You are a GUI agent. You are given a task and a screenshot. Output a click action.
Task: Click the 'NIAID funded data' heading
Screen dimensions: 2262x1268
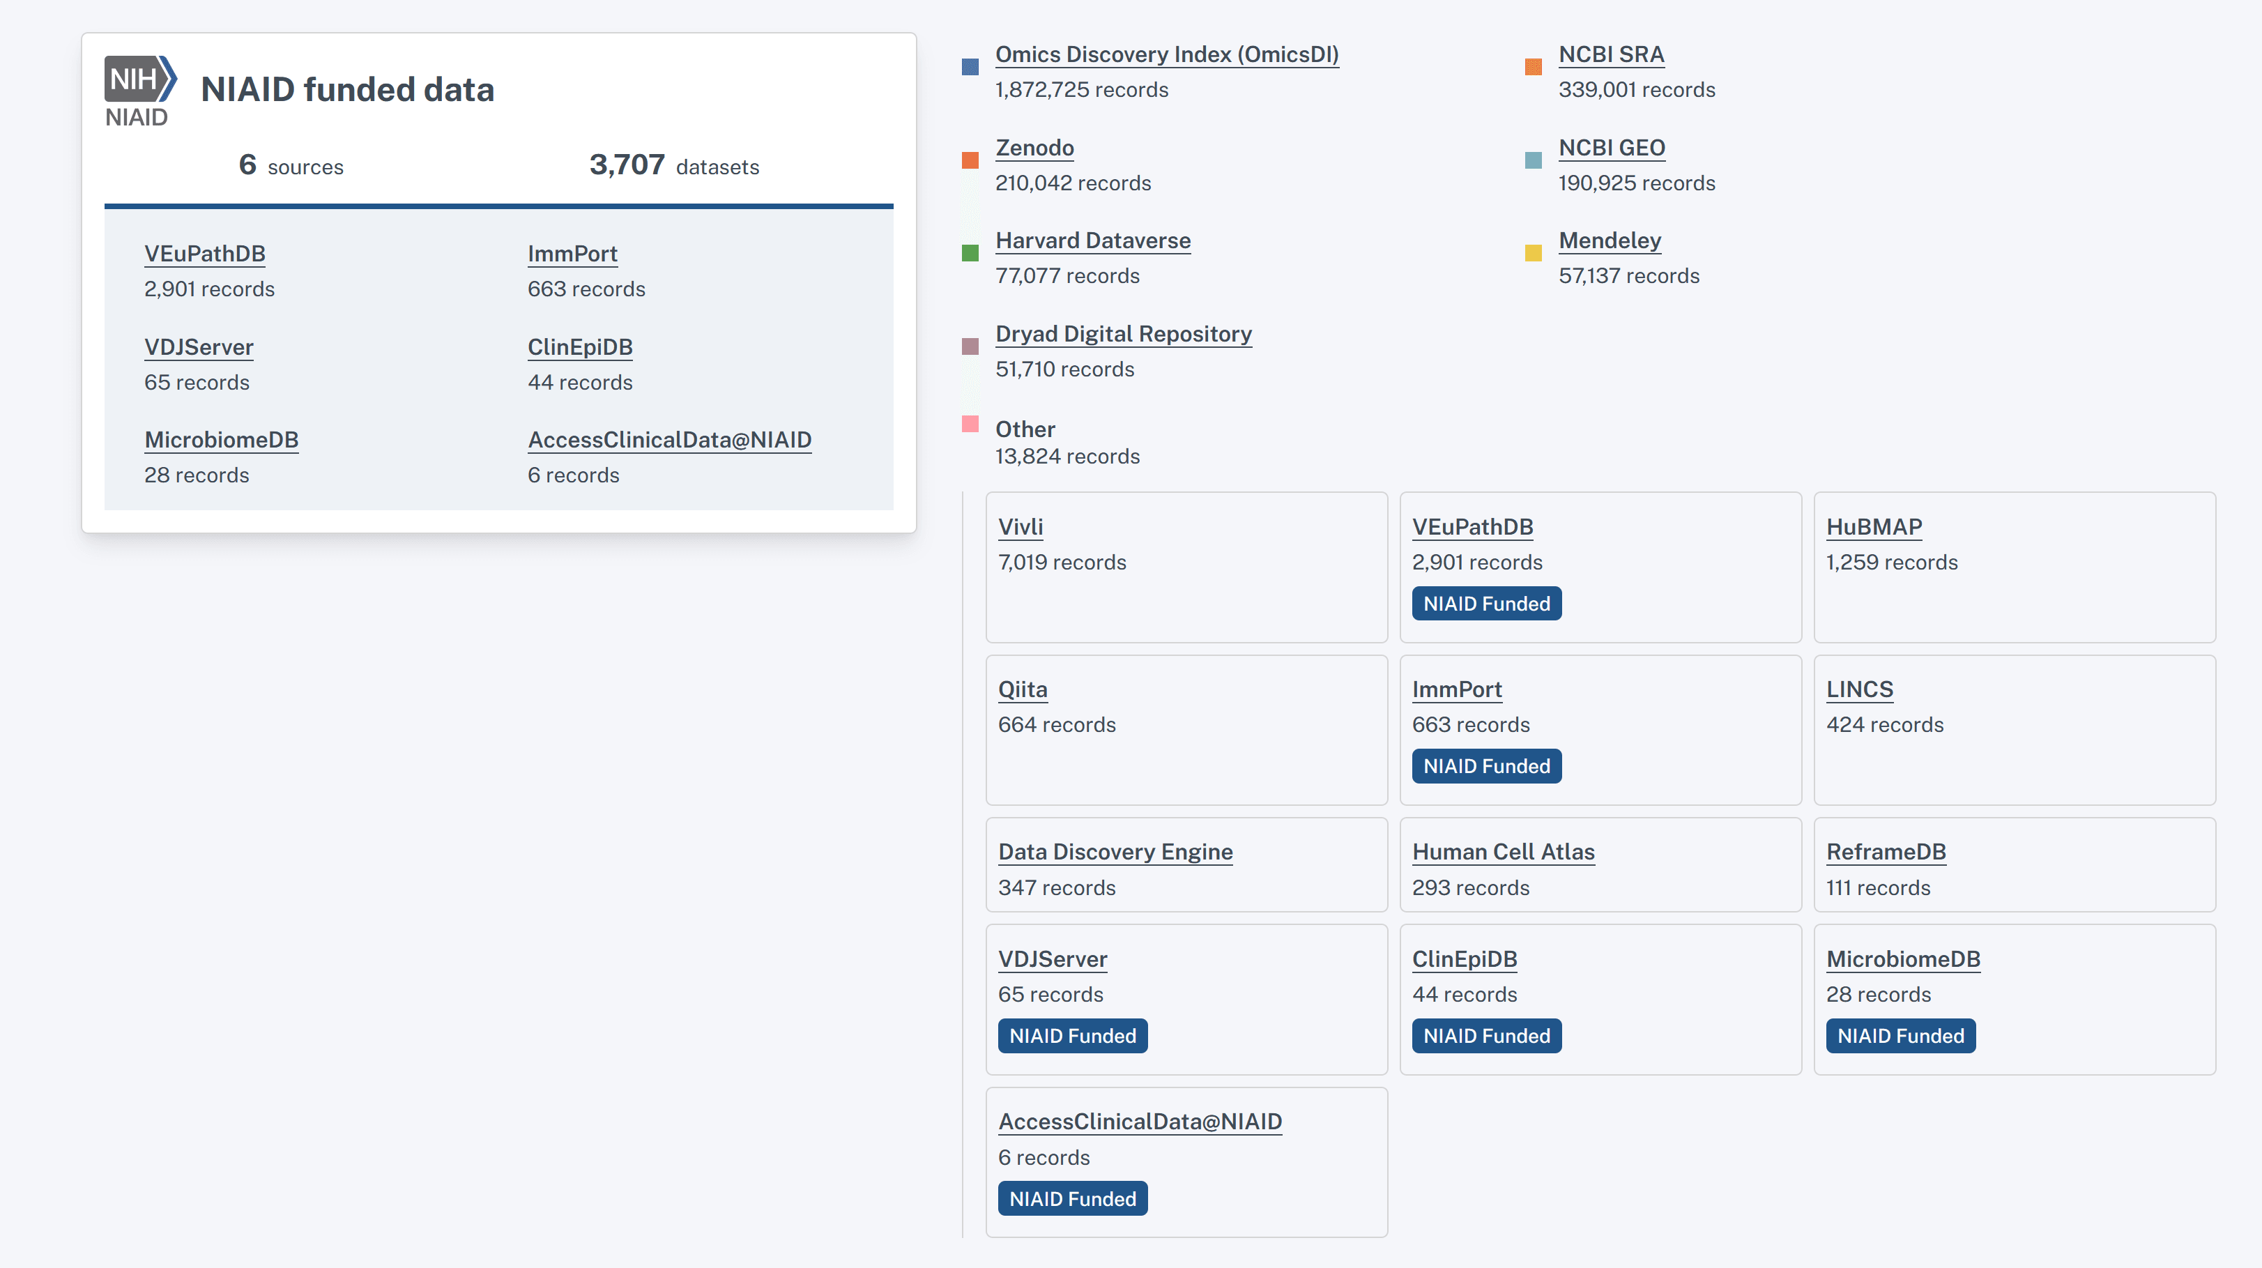tap(347, 89)
